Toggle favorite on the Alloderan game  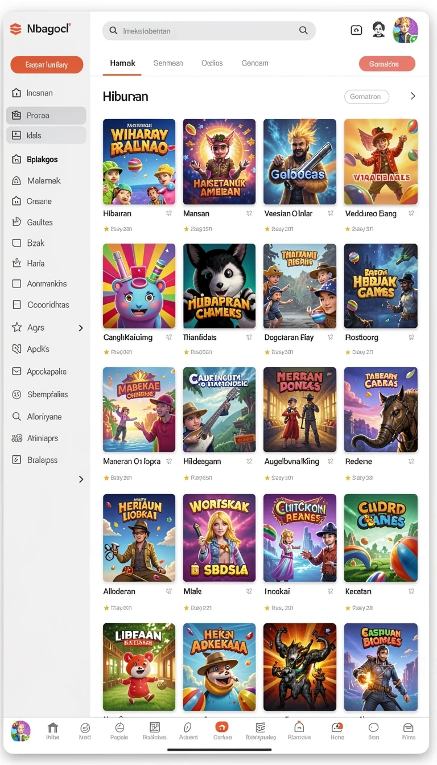[169, 591]
